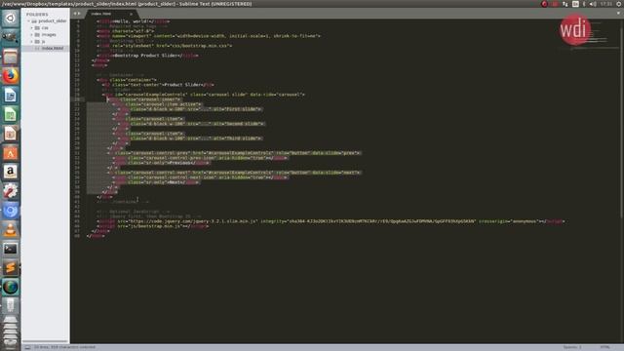The image size is (624, 351).
Task: Open the HTML syntax selector in status bar
Action: [x=604, y=347]
